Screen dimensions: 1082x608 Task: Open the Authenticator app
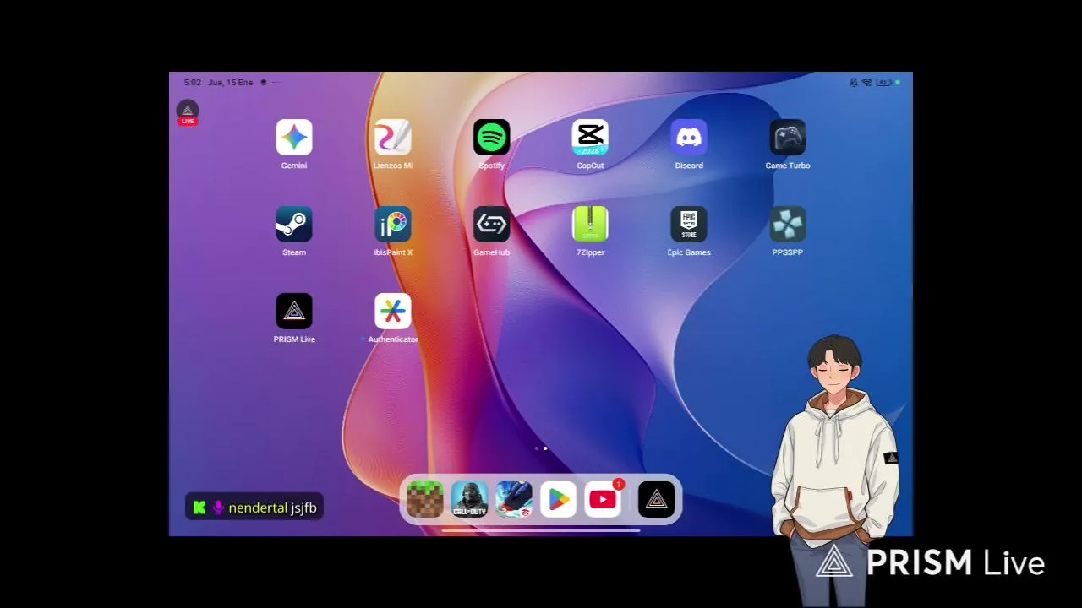(393, 312)
